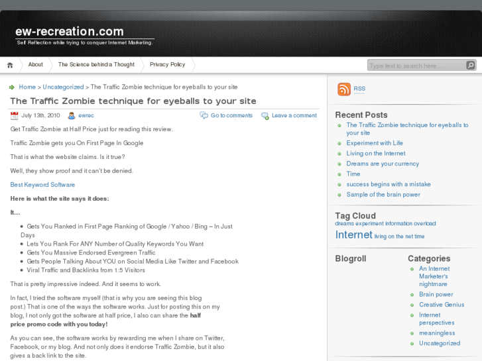Click Home breadcrumb link
This screenshot has height=361, width=482.
27,87
